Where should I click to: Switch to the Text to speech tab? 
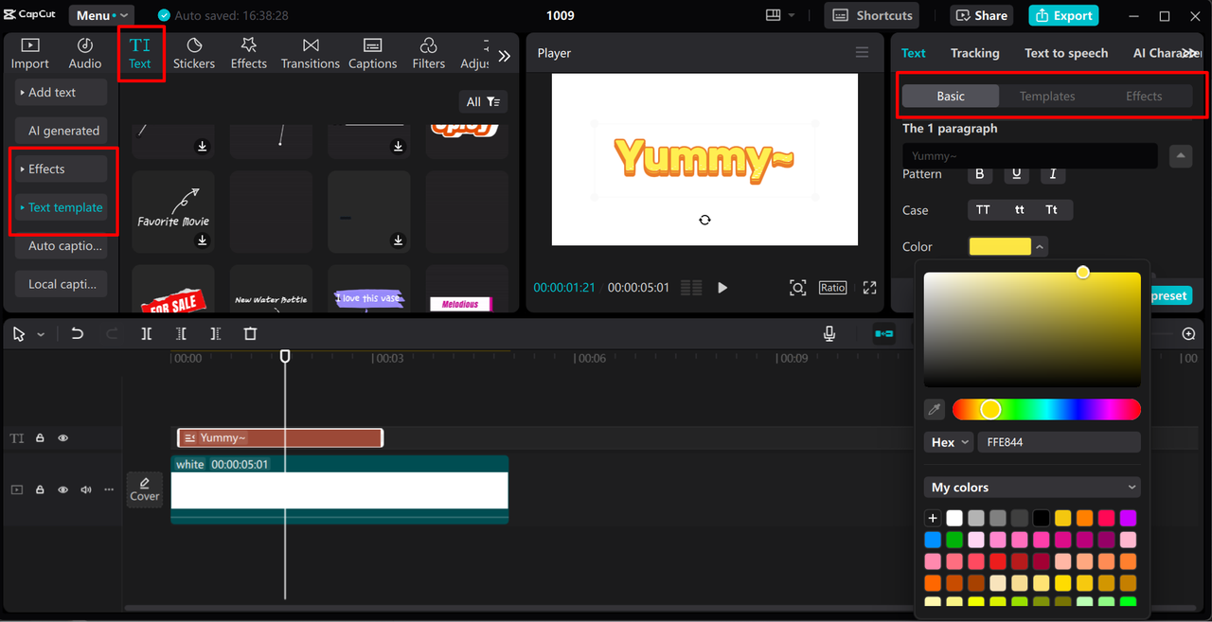[1066, 53]
